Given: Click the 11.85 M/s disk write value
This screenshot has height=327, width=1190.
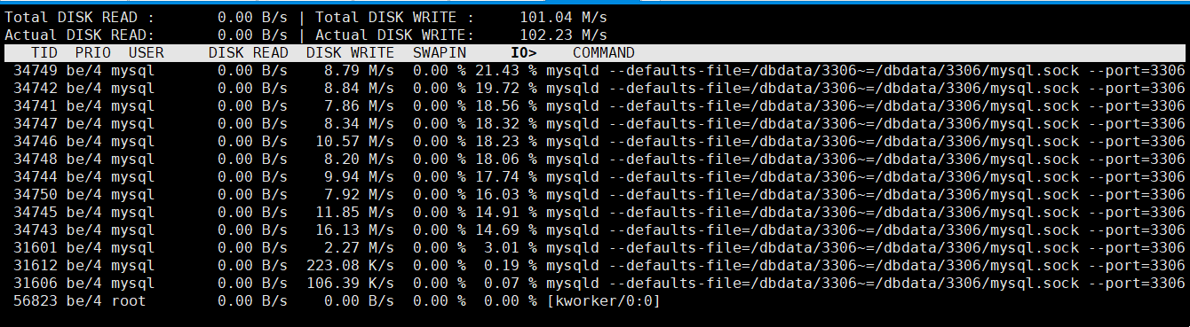Looking at the screenshot, I should (355, 213).
